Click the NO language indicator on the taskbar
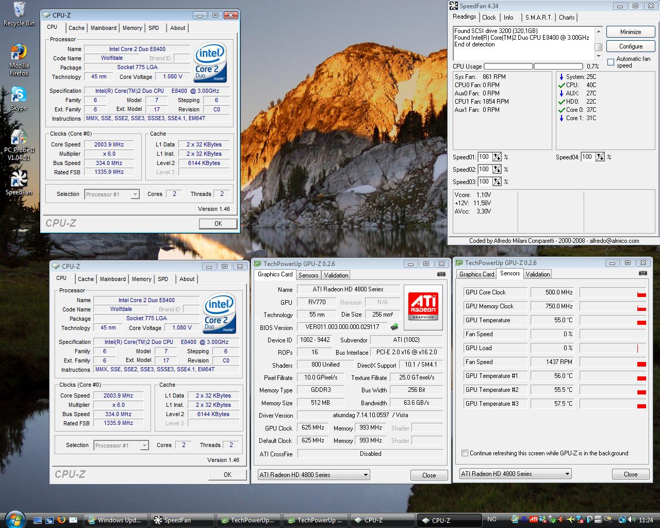The height and width of the screenshot is (528, 660). 492,519
